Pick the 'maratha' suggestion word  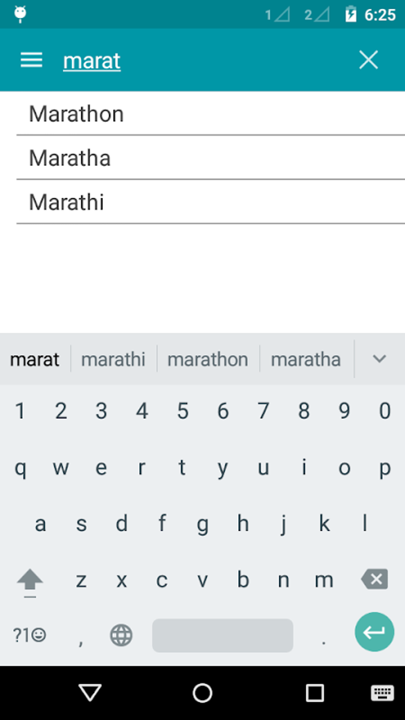click(306, 359)
